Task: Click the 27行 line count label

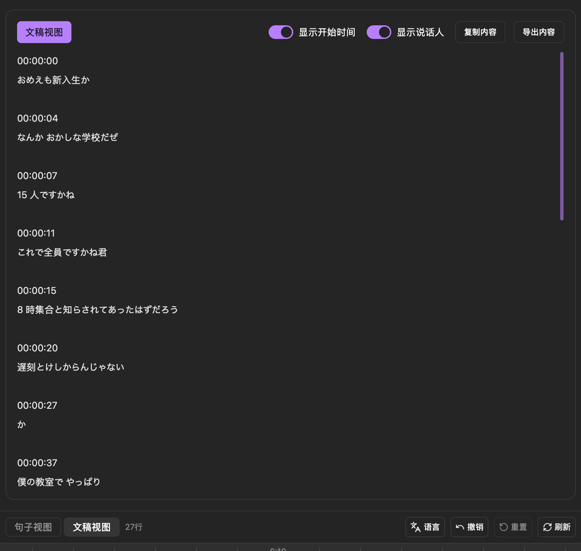Action: point(134,527)
